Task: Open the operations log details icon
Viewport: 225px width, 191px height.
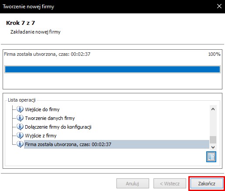Action: click(x=211, y=157)
